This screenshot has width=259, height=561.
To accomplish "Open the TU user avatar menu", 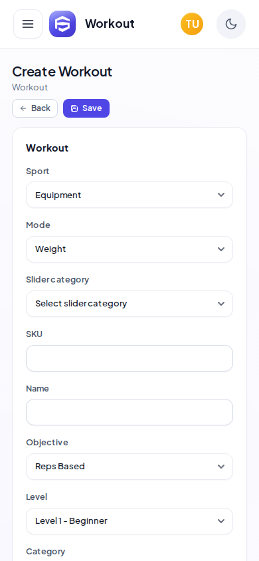I will point(192,24).
